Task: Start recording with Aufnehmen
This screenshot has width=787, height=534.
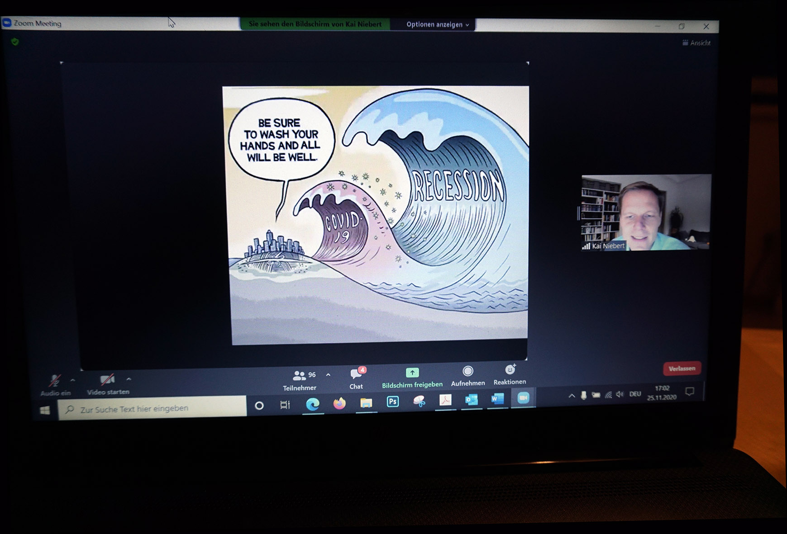Action: coord(468,377)
